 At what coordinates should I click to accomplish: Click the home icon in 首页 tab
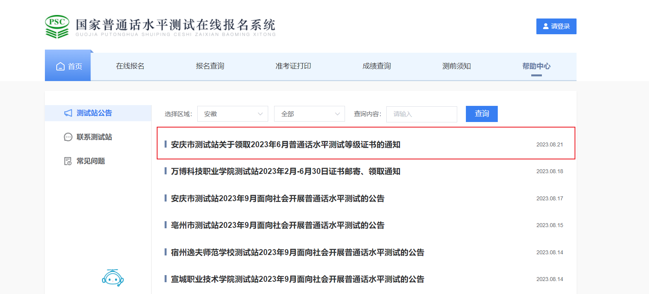coord(60,67)
